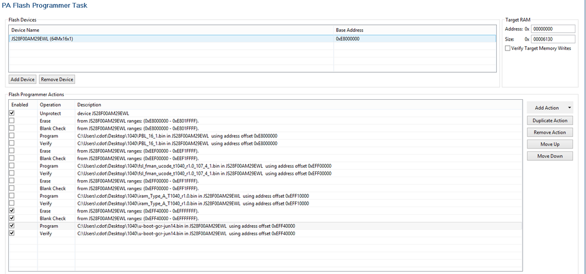Enable Verify Target Memory Writes checkbox

(x=508, y=48)
